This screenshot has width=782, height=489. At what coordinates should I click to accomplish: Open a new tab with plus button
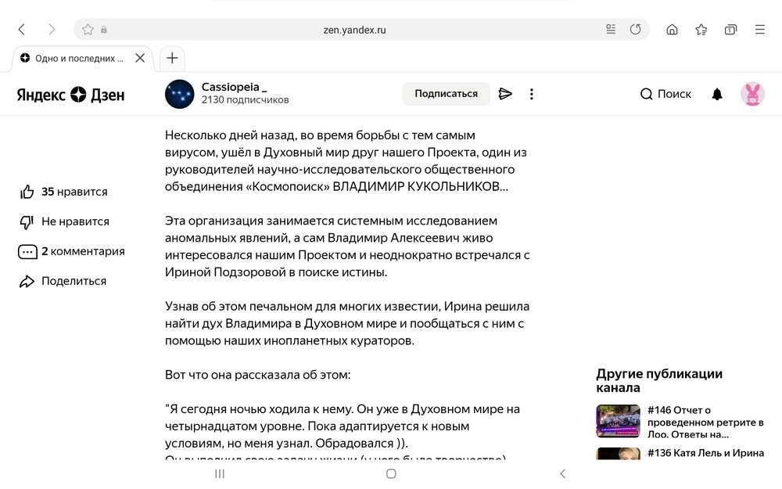coord(172,58)
